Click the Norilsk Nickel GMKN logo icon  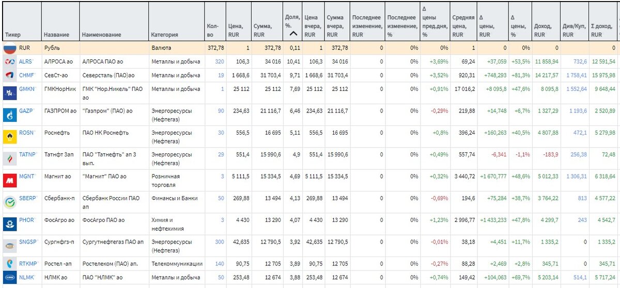coord(10,93)
